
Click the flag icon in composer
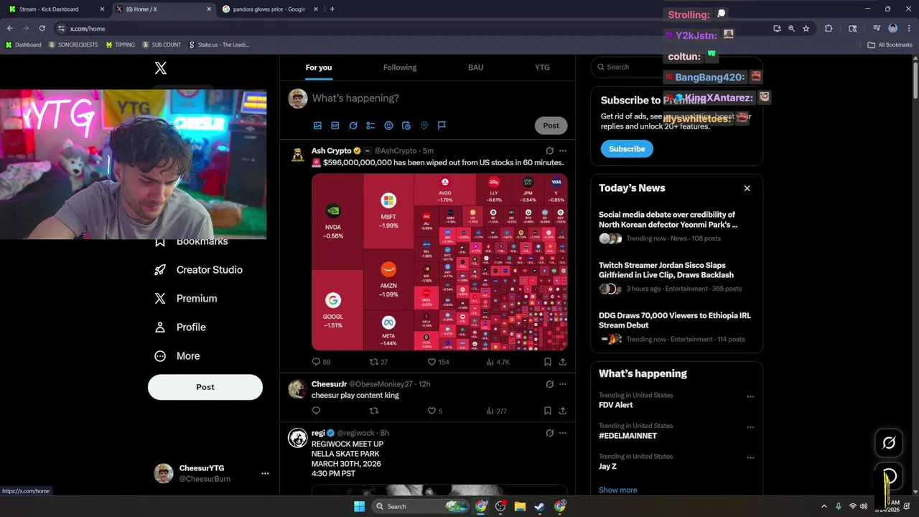(442, 126)
